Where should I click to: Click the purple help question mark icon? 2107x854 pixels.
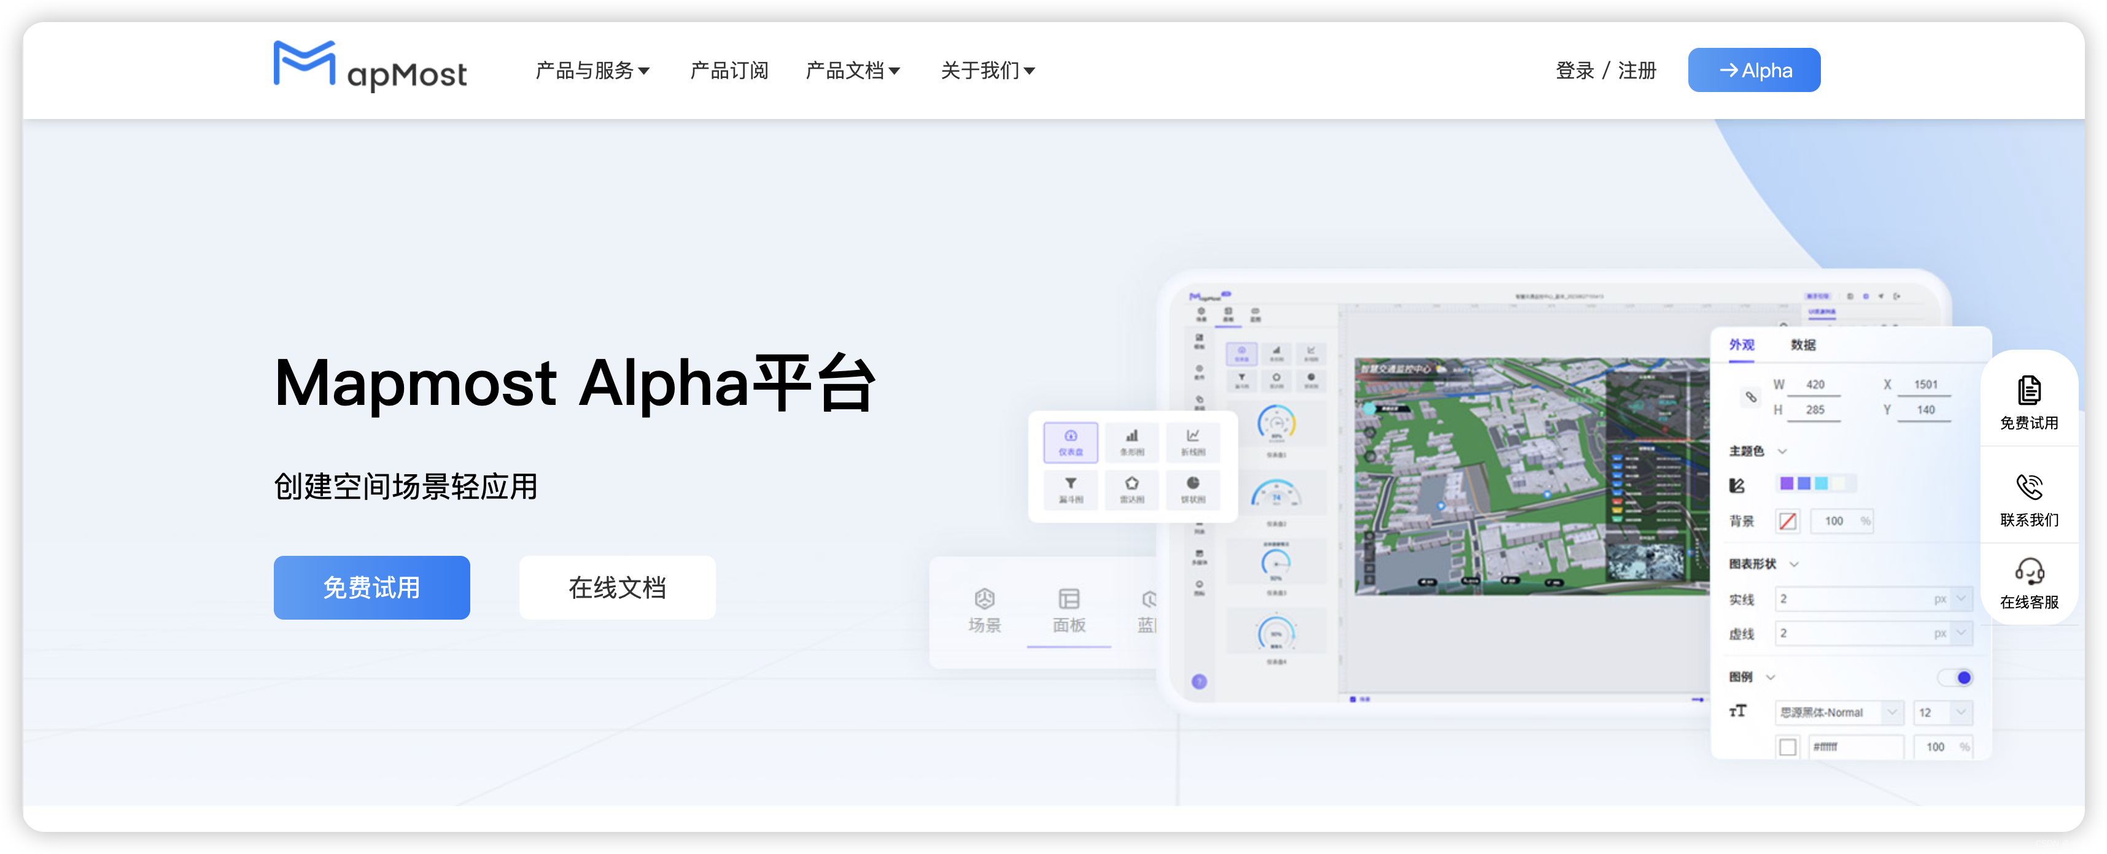point(1199,682)
